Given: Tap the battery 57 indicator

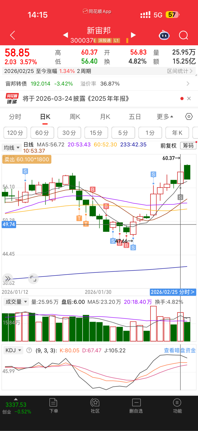Looking at the screenshot, I should 172,15.
